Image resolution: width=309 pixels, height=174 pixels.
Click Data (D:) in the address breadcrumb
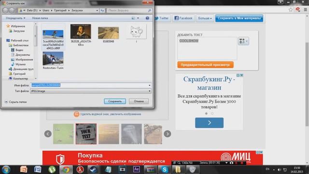tap(32, 11)
